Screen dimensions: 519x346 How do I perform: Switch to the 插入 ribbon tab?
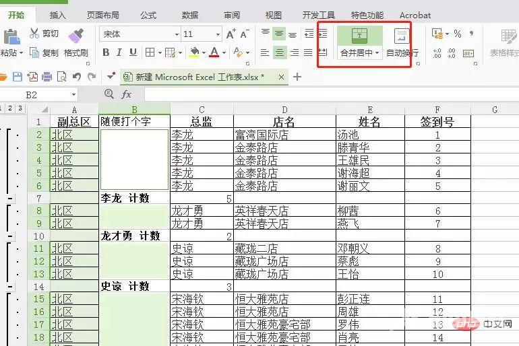click(x=58, y=15)
